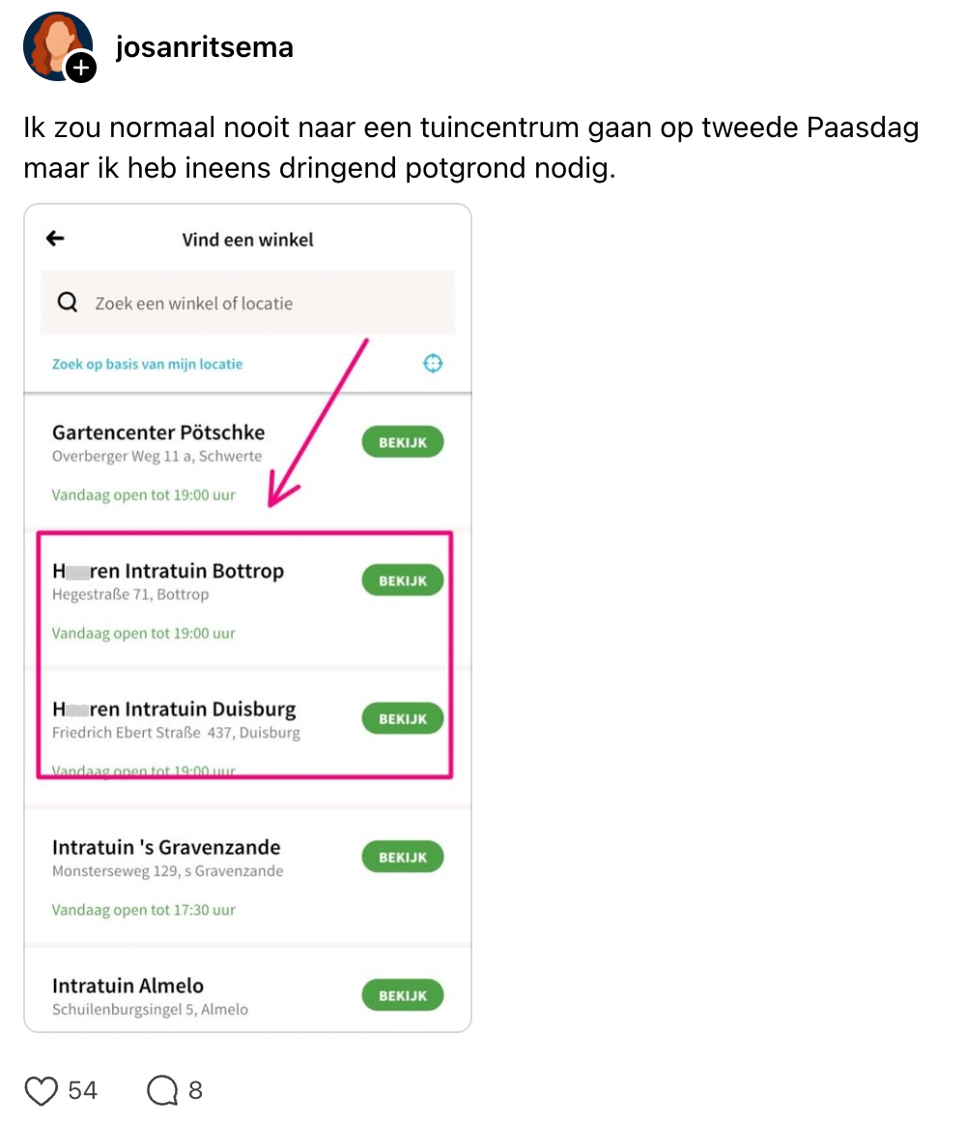Click the search magnifier icon
Screen dimensions: 966x1124
(68, 303)
